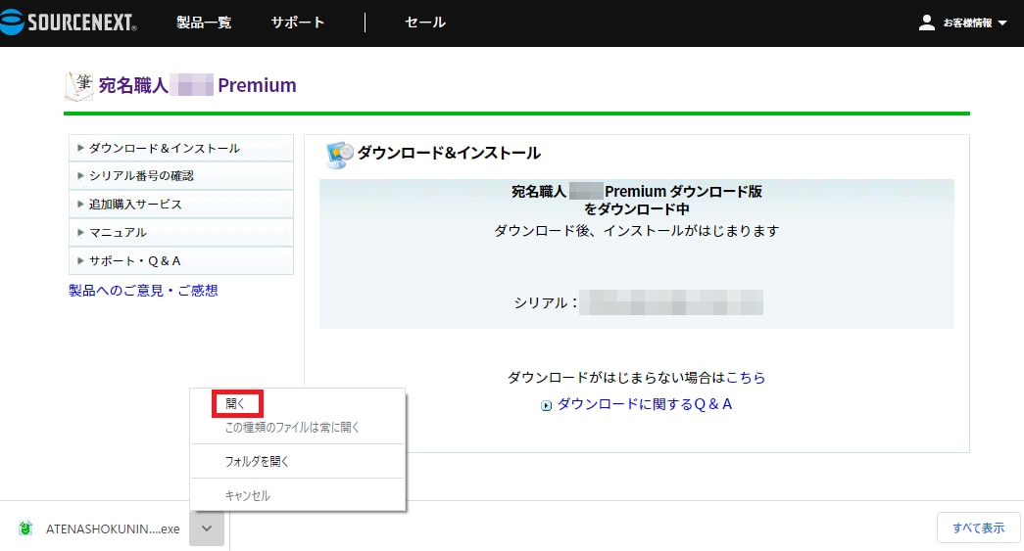This screenshot has height=551, width=1024.
Task: Select シリアル番号の確認 in the sidebar
Action: [x=181, y=176]
